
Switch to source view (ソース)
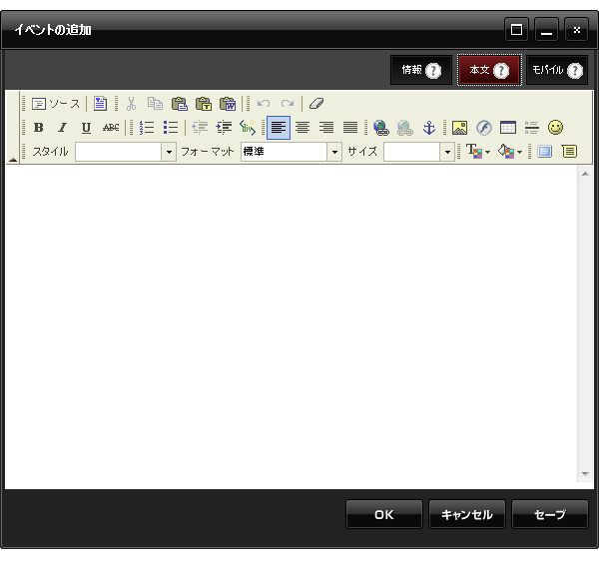click(56, 104)
